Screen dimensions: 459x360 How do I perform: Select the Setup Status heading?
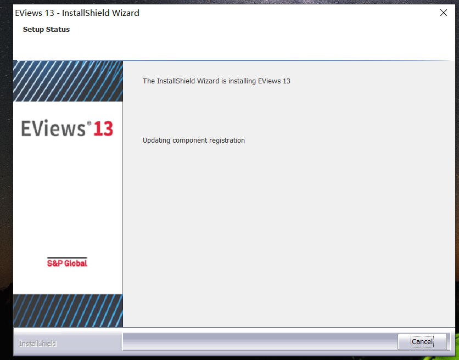pos(46,29)
